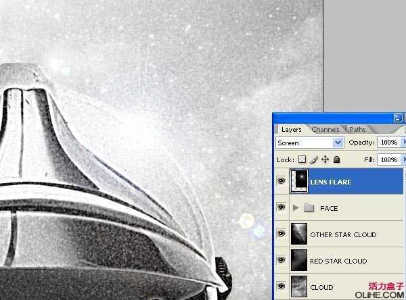The image size is (406, 300).
Task: Enable the lock position move icon
Action: coord(325,159)
